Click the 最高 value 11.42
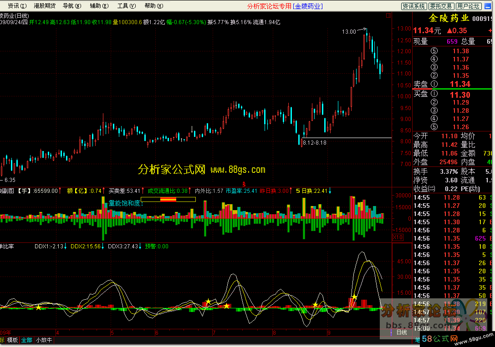The image size is (495, 347). pos(449,145)
